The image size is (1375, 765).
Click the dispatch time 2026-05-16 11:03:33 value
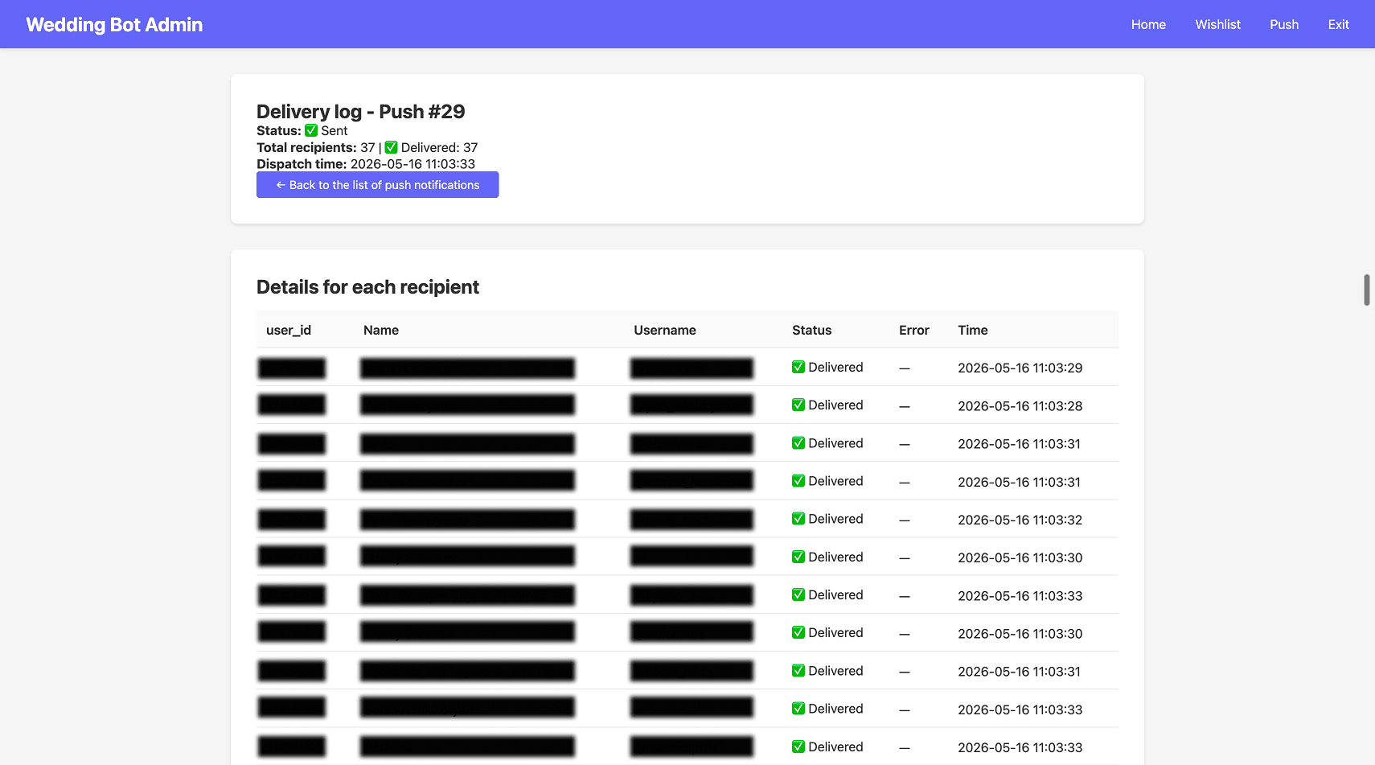point(412,164)
